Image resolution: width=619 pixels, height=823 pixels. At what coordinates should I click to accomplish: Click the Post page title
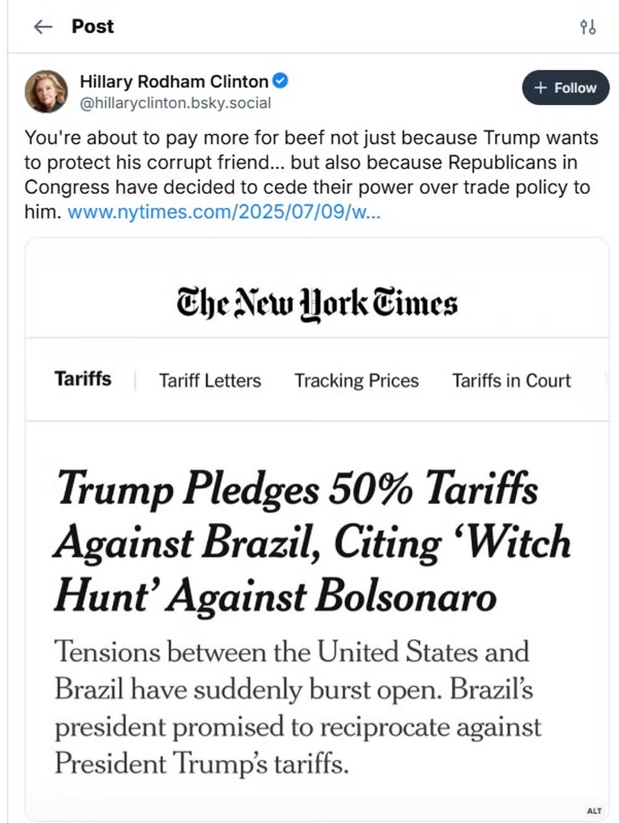93,27
